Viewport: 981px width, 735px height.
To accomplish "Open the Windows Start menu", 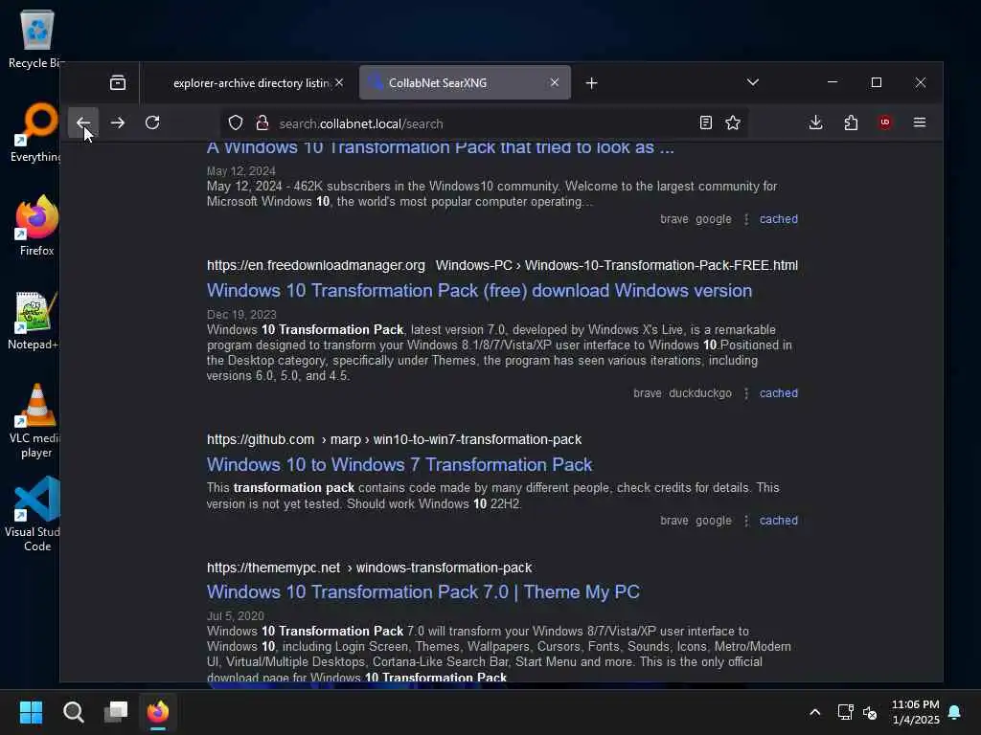I will [x=31, y=712].
